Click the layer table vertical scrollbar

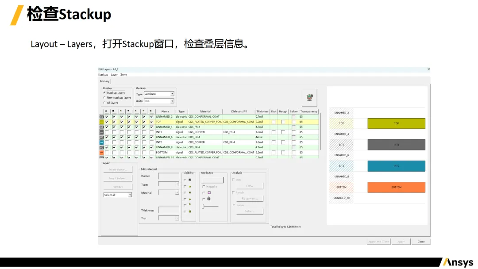point(320,131)
